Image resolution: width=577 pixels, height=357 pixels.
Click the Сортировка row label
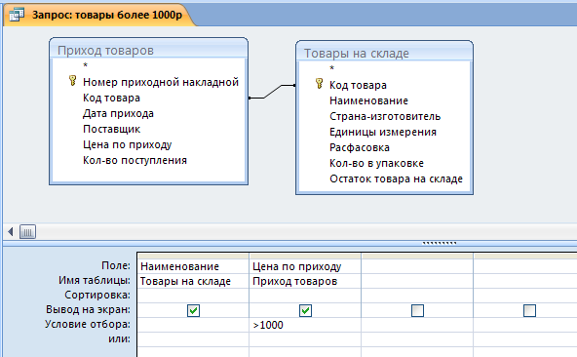[97, 296]
